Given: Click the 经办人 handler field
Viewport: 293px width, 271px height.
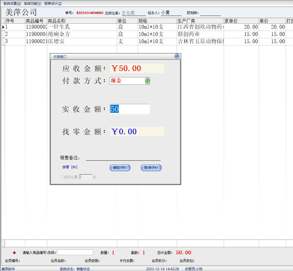Looking at the screenshot, I should pyautogui.click(x=171, y=13).
